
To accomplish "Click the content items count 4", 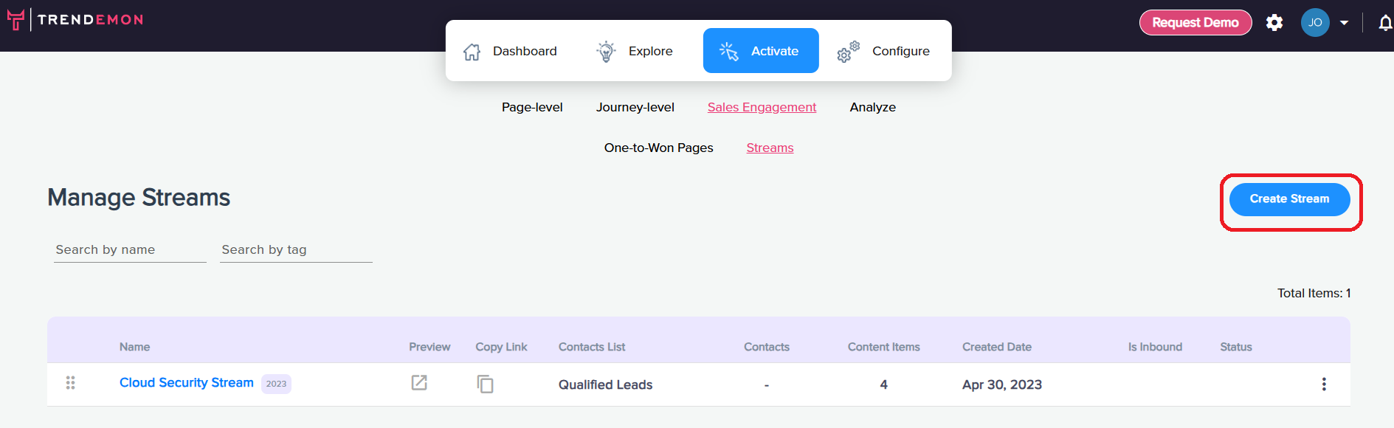I will click(x=883, y=384).
